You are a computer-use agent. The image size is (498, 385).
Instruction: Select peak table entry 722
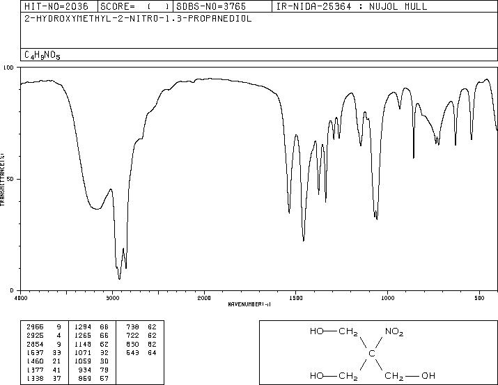tap(132, 336)
